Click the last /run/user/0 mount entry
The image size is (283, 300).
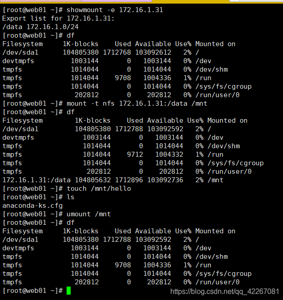(x=217, y=282)
